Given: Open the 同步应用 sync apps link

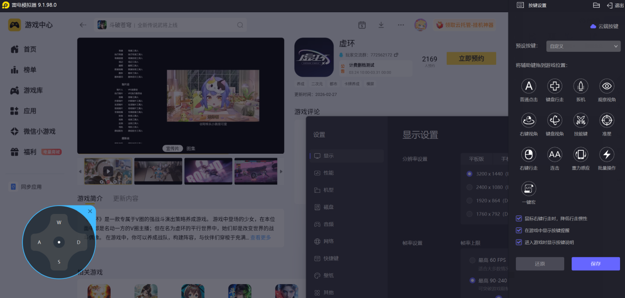Looking at the screenshot, I should [26, 187].
